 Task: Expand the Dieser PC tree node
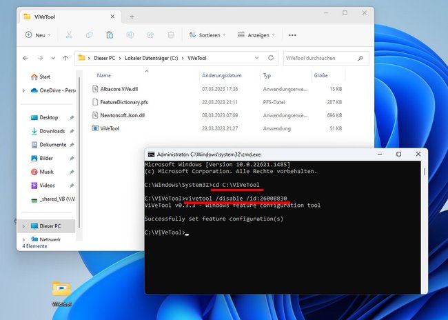click(23, 226)
